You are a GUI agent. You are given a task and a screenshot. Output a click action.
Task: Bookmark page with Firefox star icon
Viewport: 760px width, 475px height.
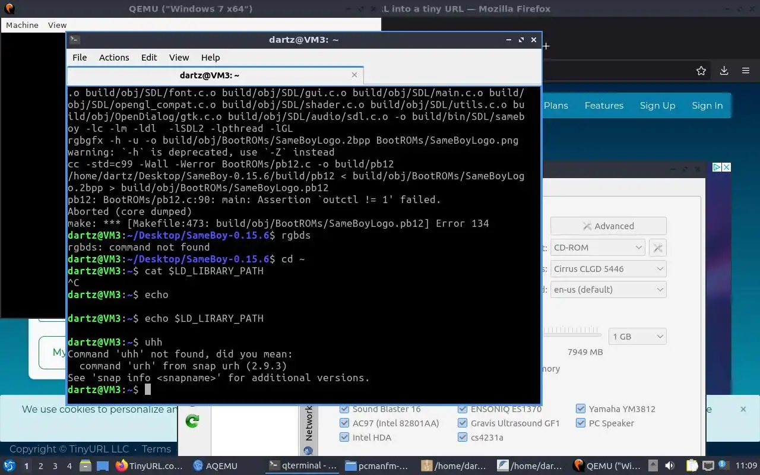(x=701, y=71)
